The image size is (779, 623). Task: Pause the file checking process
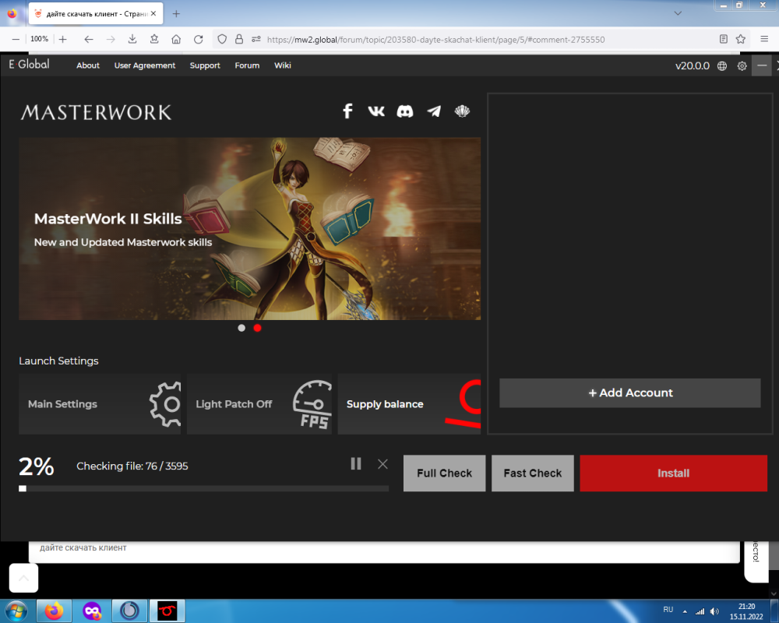pos(356,464)
